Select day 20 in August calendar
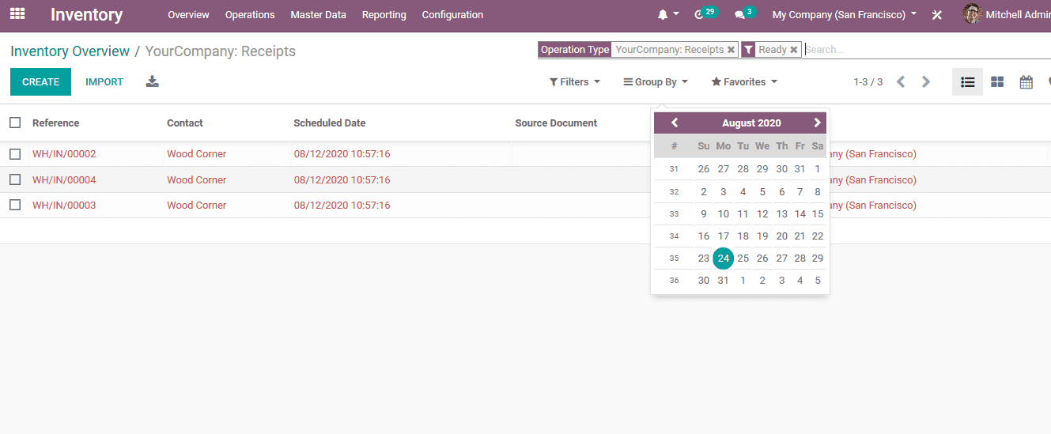This screenshot has height=434, width=1051. [x=781, y=236]
